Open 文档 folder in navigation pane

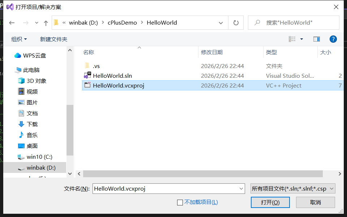point(32,113)
